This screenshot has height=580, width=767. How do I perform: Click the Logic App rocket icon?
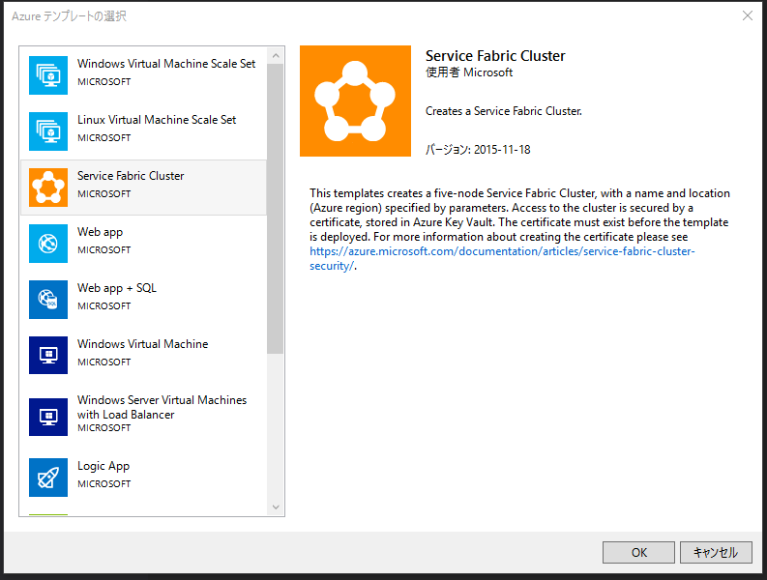pyautogui.click(x=48, y=478)
